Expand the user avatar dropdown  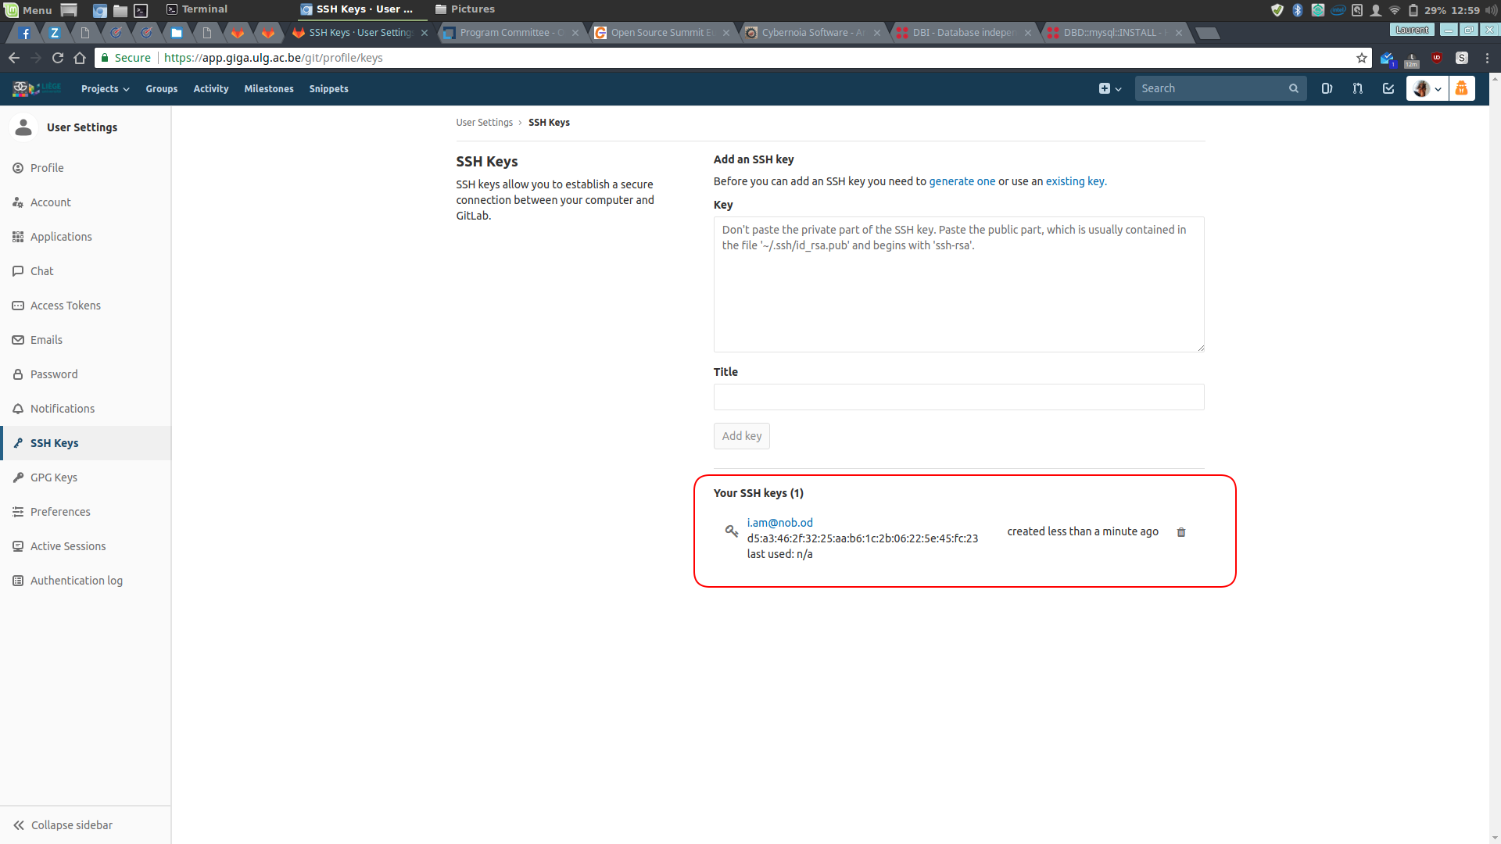click(x=1428, y=88)
